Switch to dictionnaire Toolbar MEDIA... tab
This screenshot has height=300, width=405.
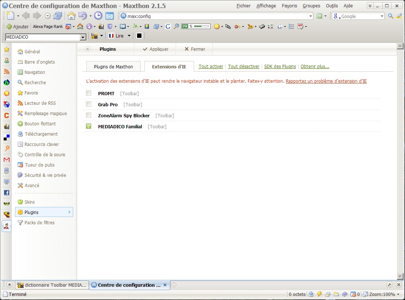click(x=52, y=285)
